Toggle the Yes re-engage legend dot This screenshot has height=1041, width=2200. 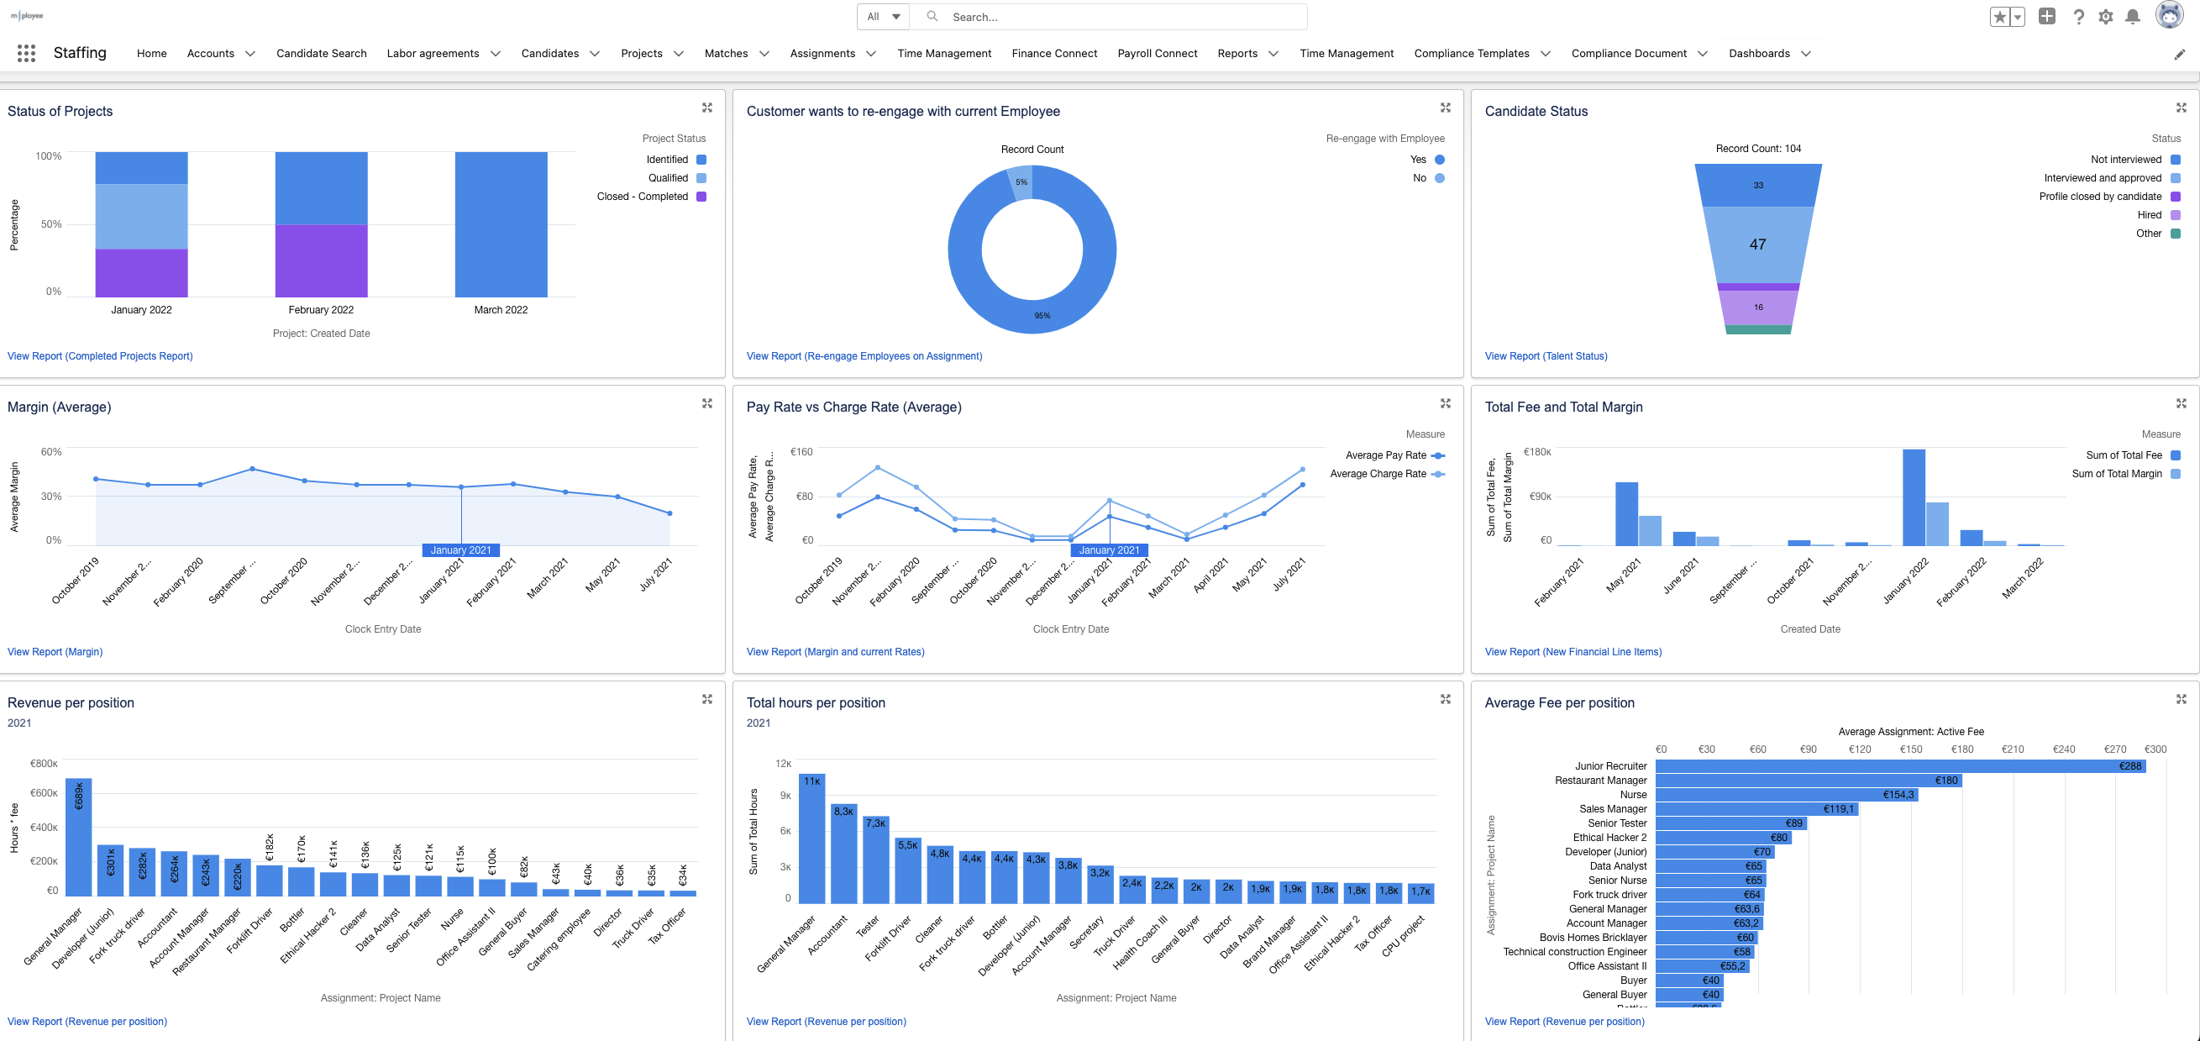point(1440,160)
